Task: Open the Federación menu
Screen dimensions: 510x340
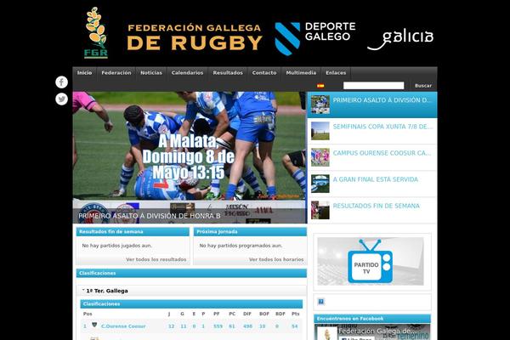Action: pos(116,73)
